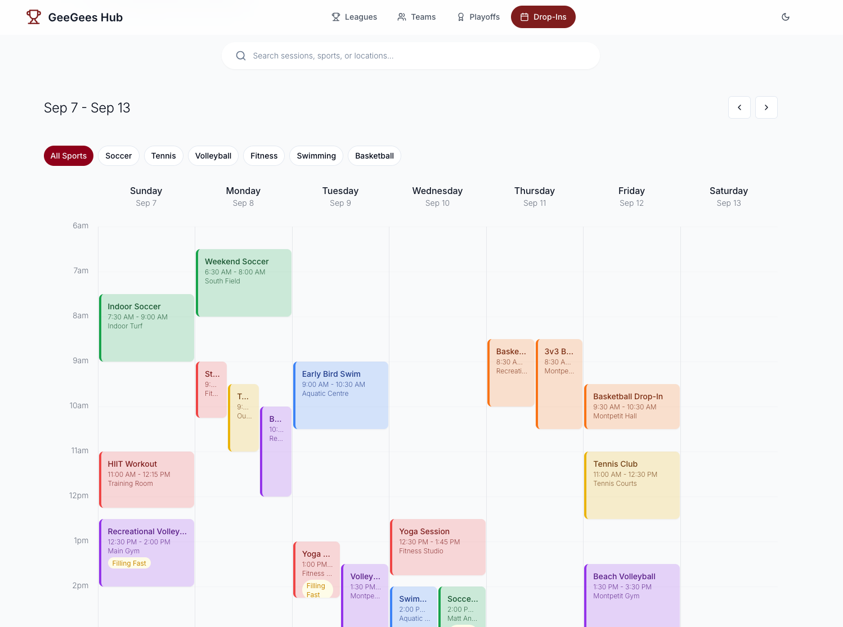This screenshot has width=843, height=627.
Task: Go to next week with right chevron
Action: [x=766, y=107]
